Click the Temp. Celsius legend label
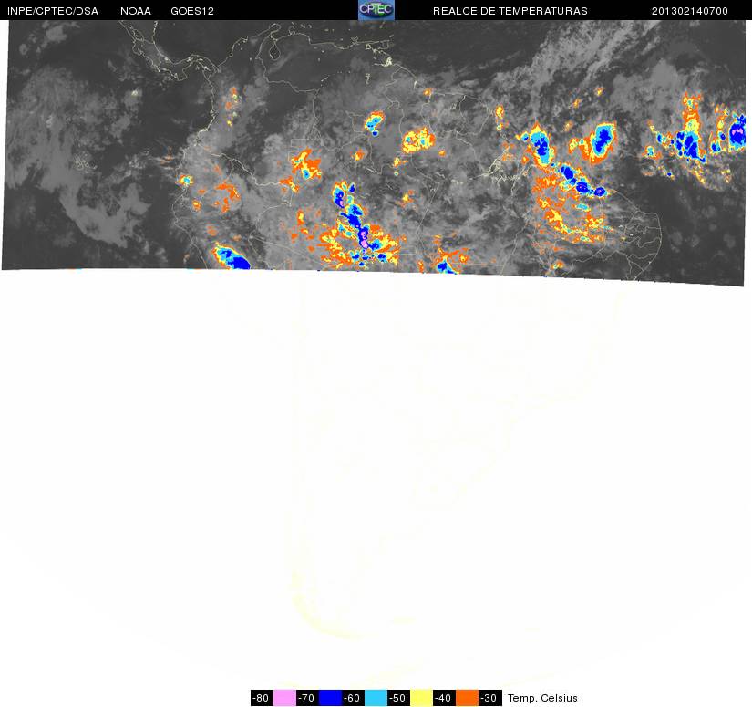 tap(542, 698)
